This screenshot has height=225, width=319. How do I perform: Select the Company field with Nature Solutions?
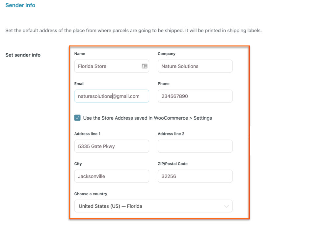(195, 66)
